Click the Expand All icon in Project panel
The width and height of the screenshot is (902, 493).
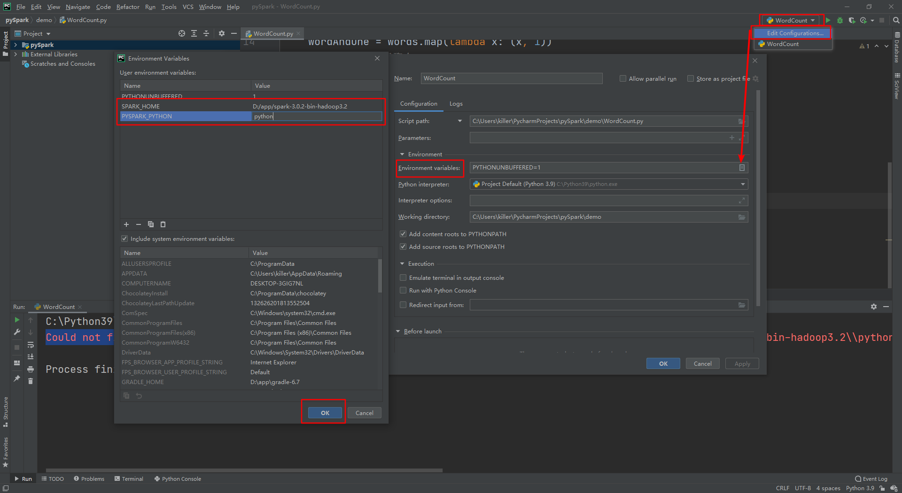(x=194, y=33)
